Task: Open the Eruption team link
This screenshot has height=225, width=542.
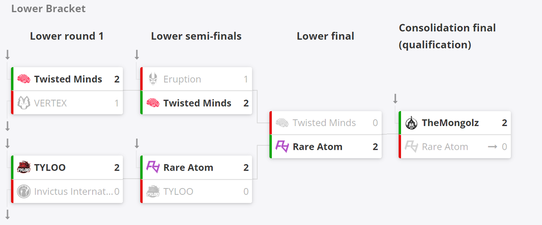Action: (x=182, y=79)
